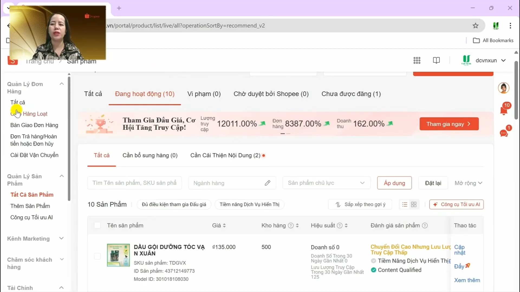Open the Vi phạm (0) tab
This screenshot has height=292, width=520.
point(204,94)
